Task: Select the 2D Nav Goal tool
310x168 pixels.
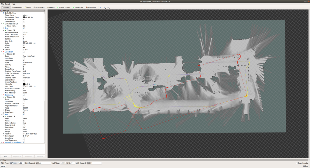Action: (x=78, y=7)
